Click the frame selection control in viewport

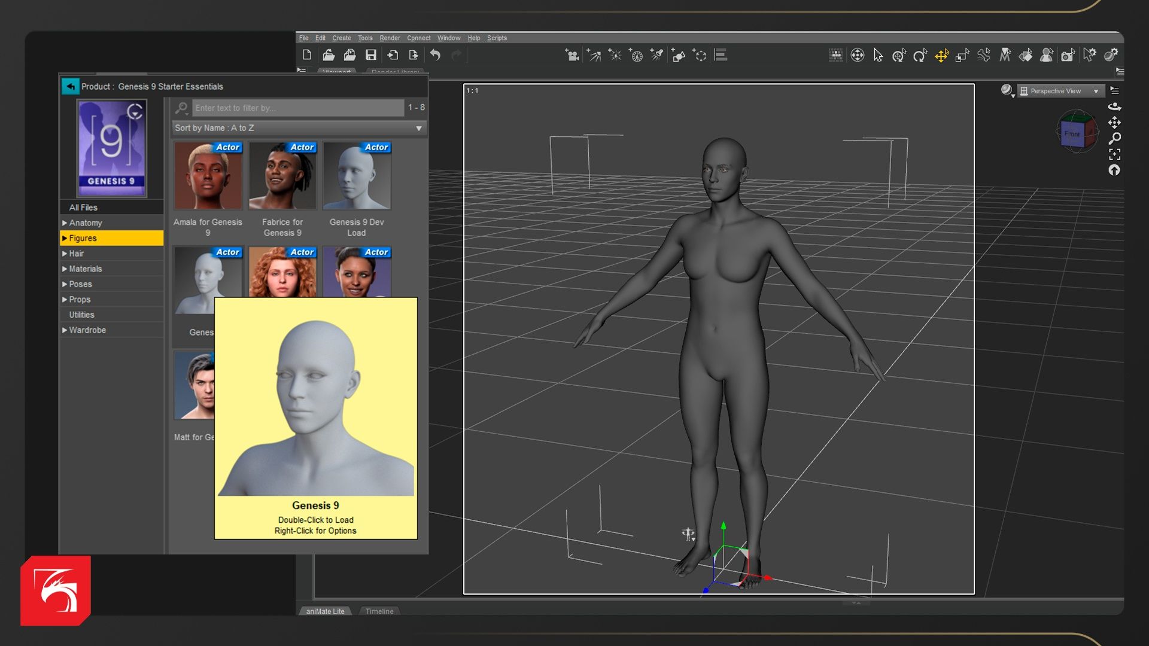(x=1114, y=154)
